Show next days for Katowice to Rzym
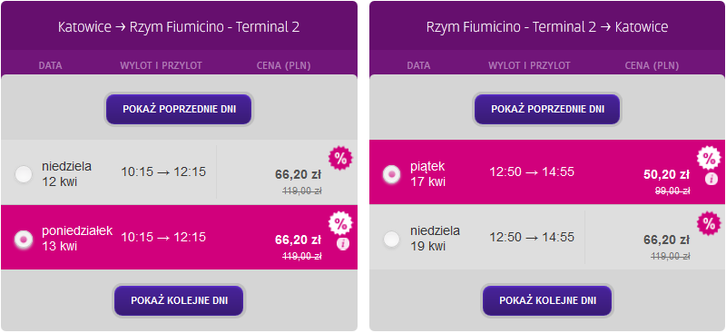The height and width of the screenshot is (333, 726). click(x=179, y=300)
